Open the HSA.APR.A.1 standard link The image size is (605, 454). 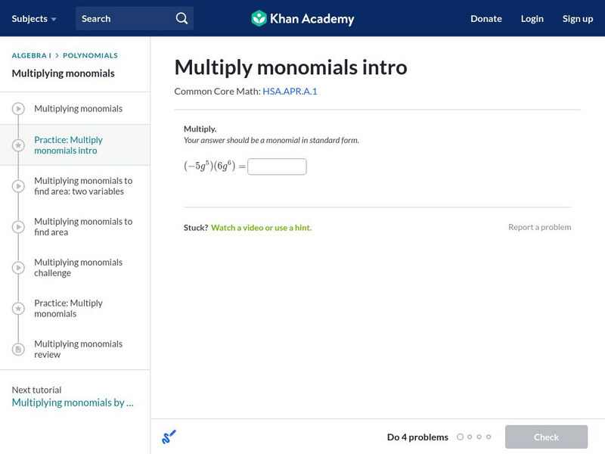(290, 91)
